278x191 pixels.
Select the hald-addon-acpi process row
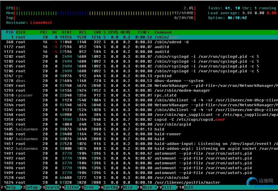(140, 149)
